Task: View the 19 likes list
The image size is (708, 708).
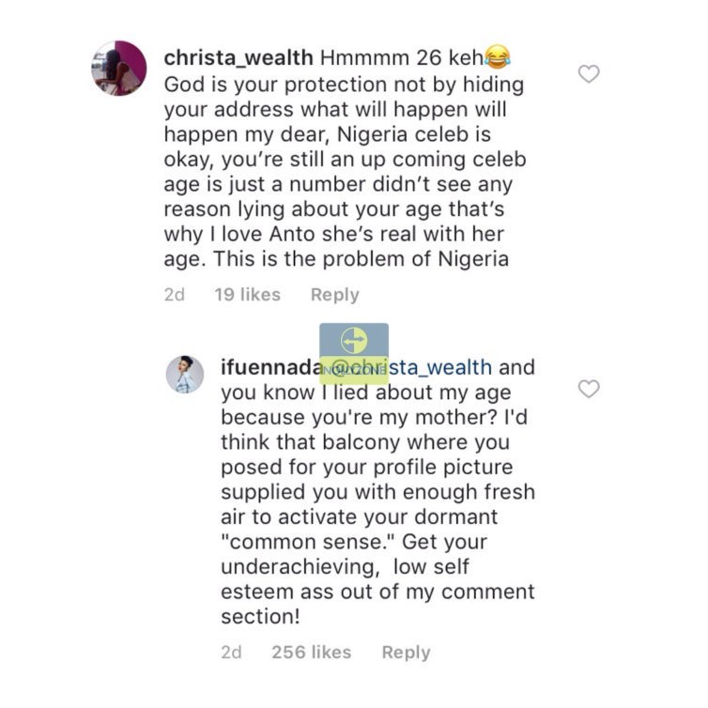Action: point(247,295)
